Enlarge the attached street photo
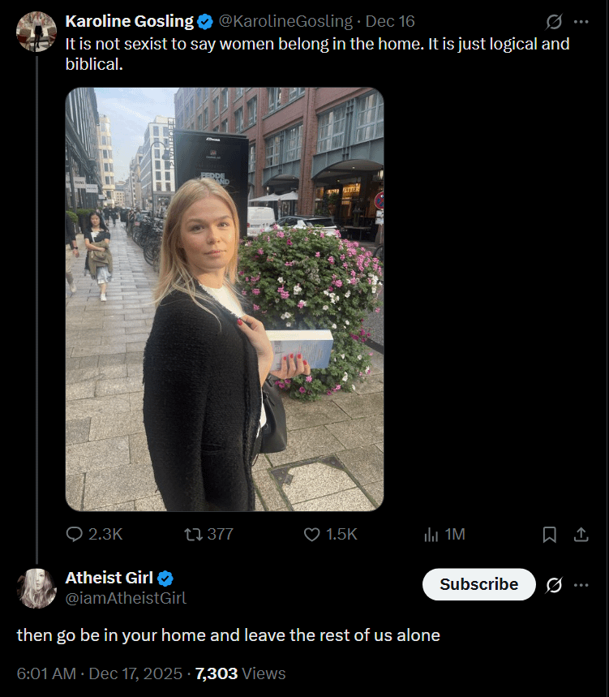This screenshot has height=697, width=609. [225, 299]
